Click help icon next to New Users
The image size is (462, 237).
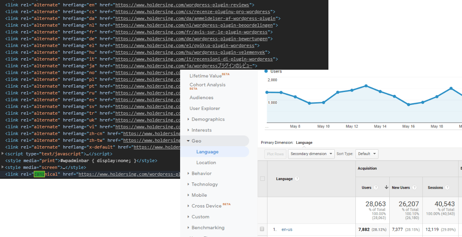coord(415,188)
